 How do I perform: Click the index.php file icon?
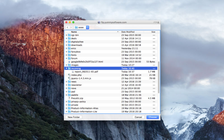(69, 75)
